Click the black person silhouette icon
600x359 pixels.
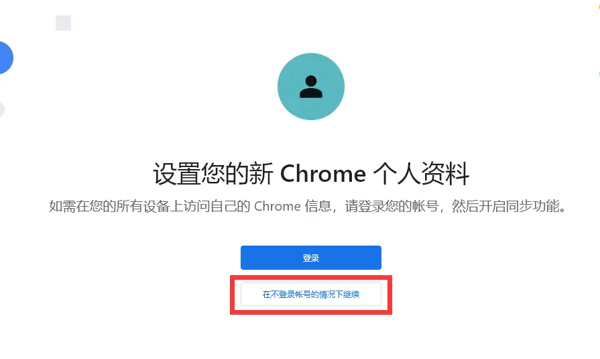coord(311,87)
